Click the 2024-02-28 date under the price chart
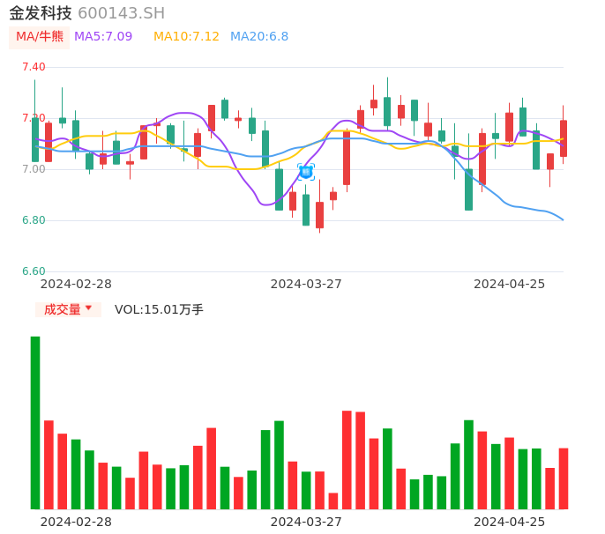 pos(76,284)
